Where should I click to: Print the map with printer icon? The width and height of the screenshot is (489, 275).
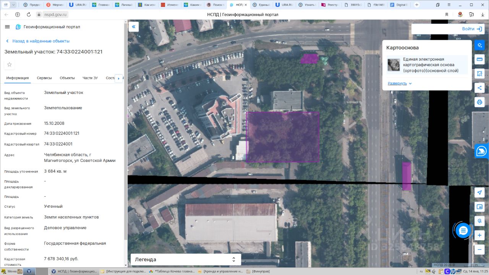[479, 102]
